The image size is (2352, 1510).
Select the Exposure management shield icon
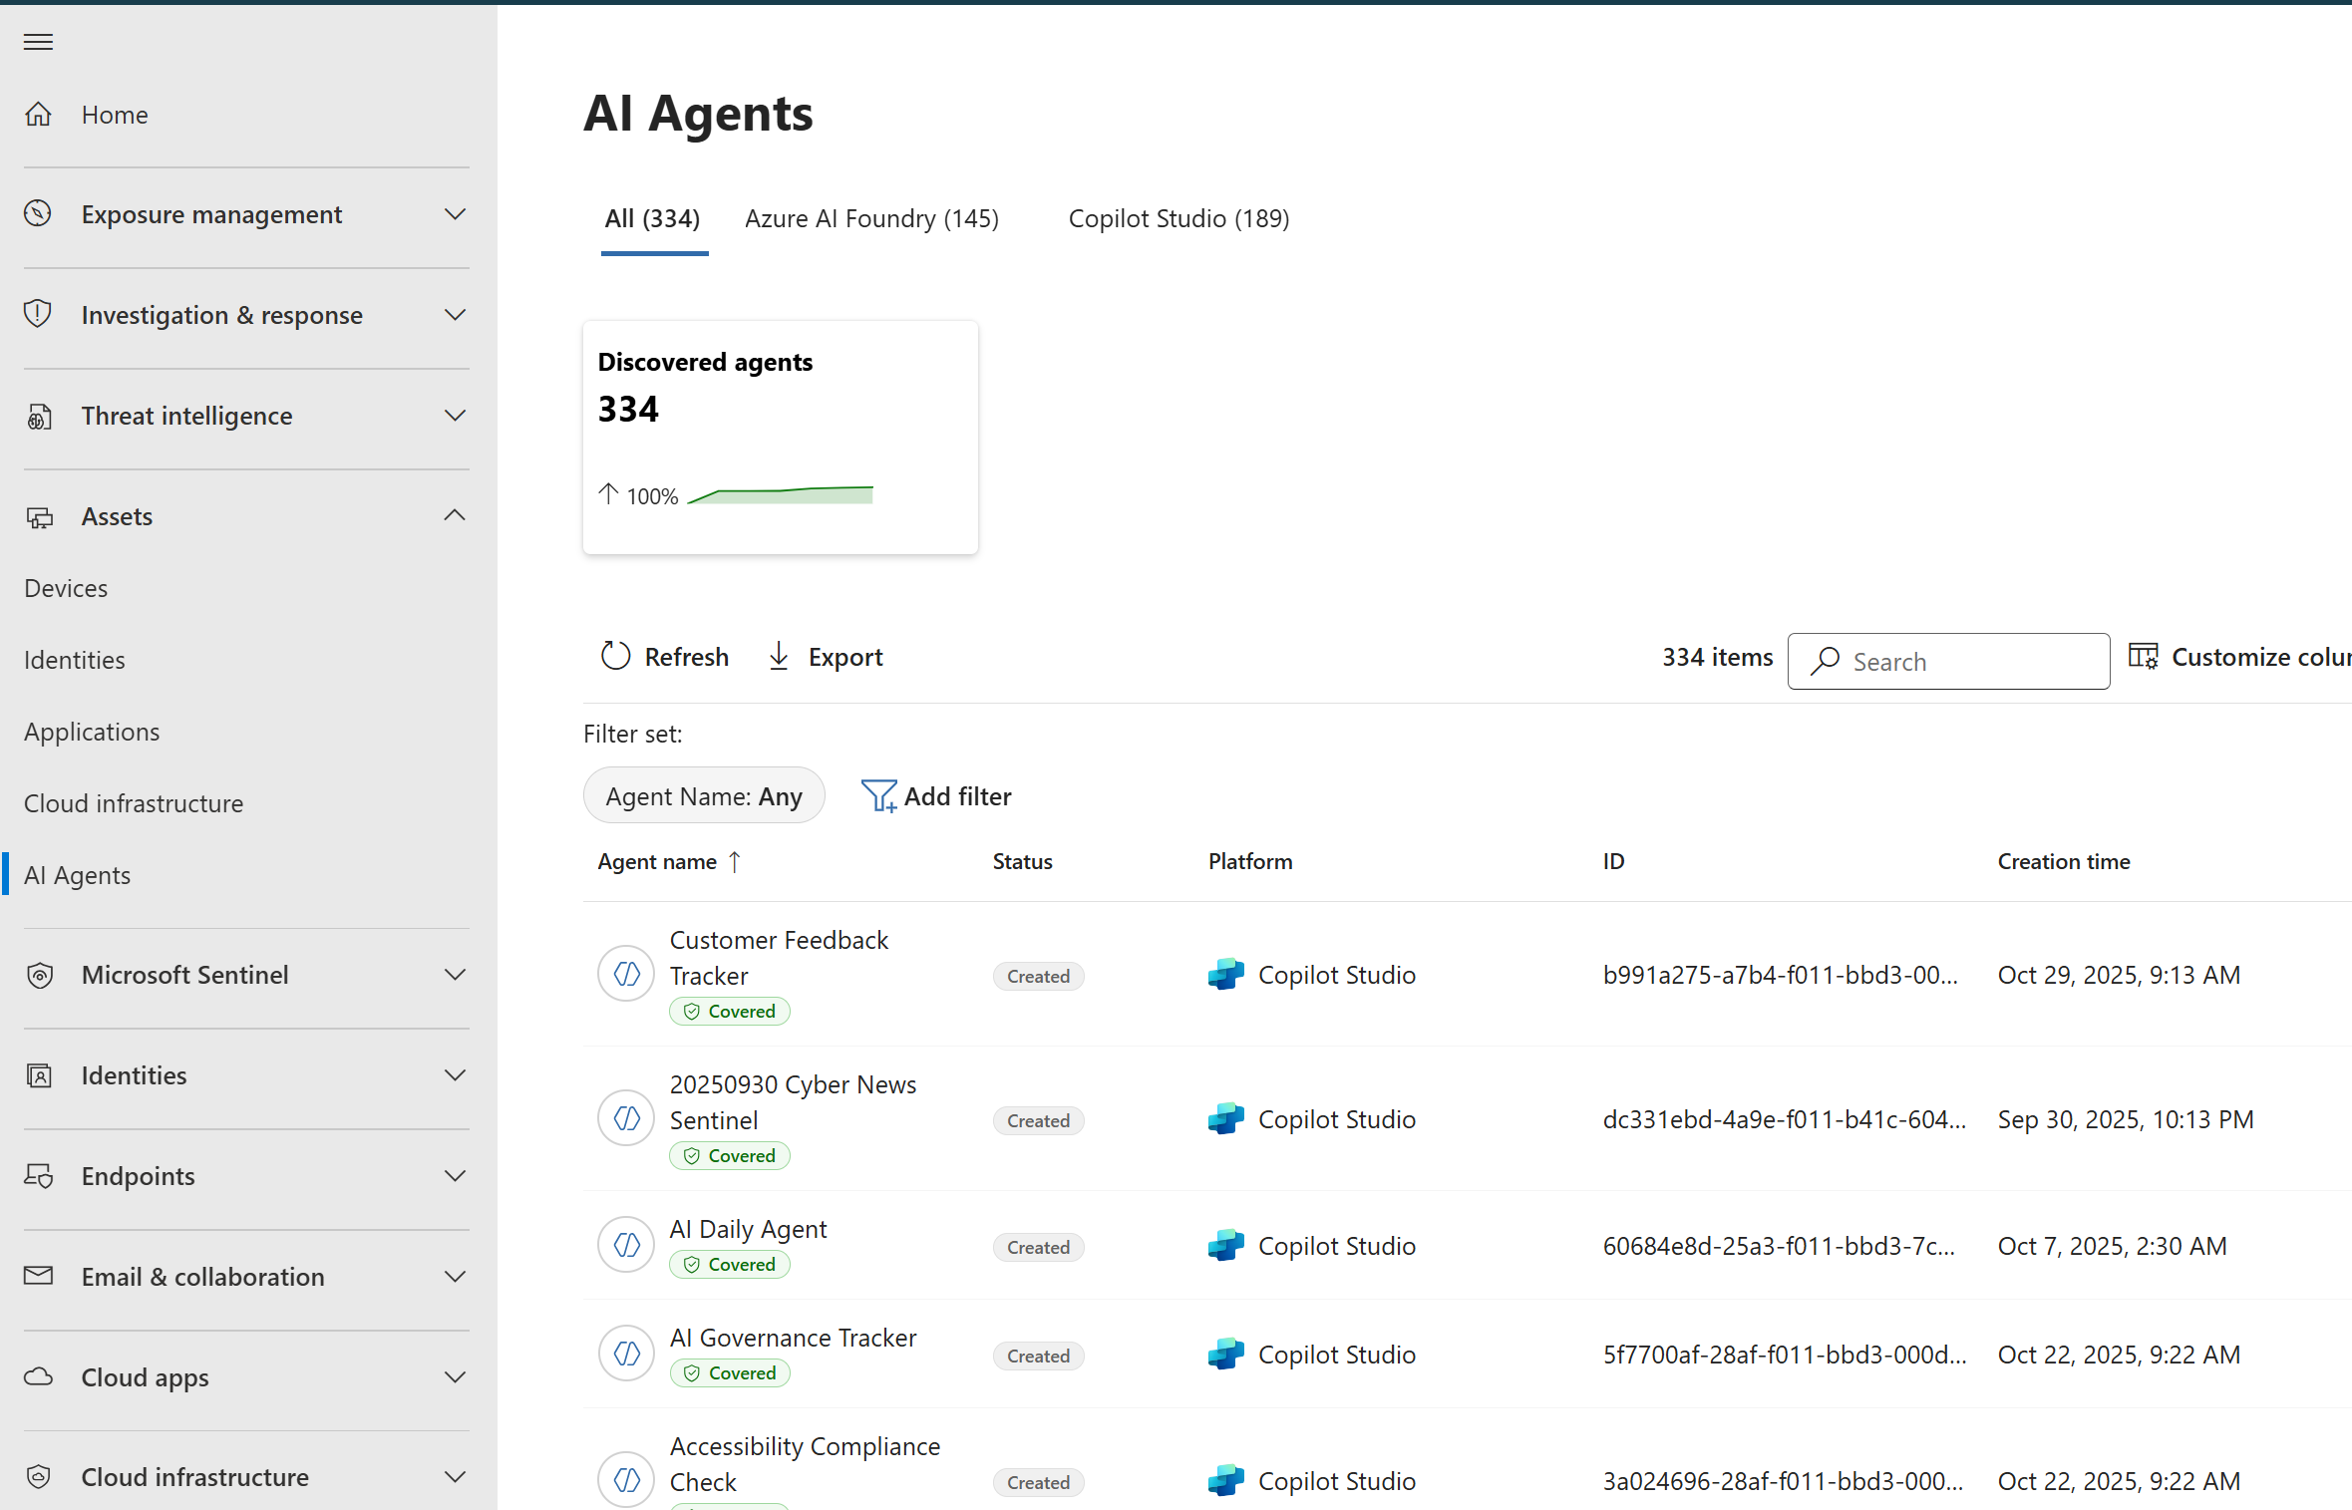[38, 213]
